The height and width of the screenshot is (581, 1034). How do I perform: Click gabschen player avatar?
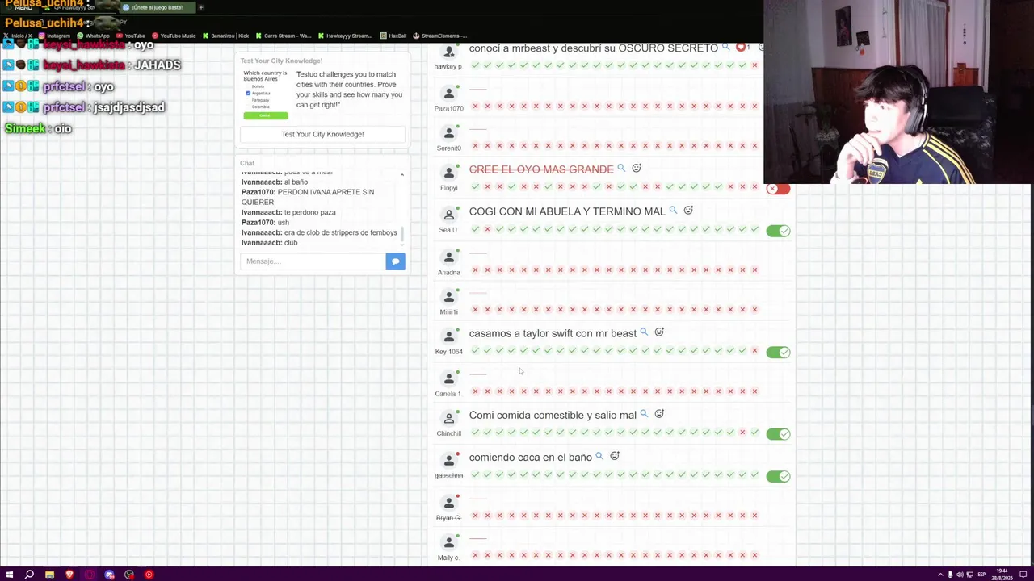[x=449, y=460]
